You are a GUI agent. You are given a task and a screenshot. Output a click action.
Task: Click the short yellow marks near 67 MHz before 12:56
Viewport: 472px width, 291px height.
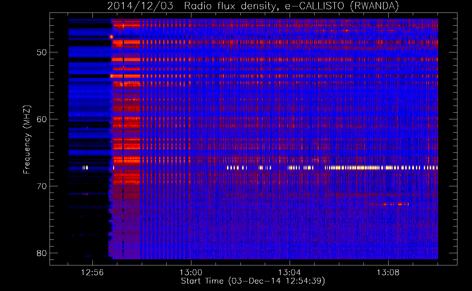pos(85,167)
